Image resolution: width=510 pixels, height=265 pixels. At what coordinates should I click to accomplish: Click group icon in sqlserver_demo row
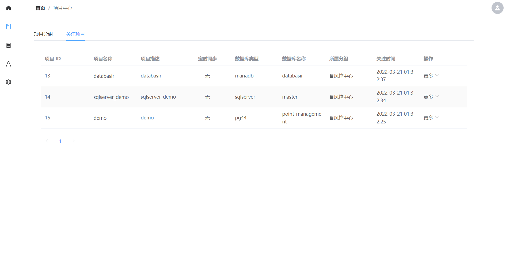click(x=332, y=97)
